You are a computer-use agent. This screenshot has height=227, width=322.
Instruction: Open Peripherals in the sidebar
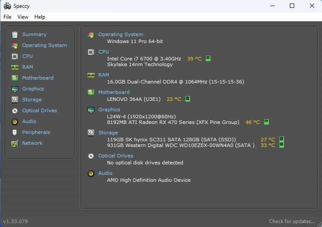(36, 132)
